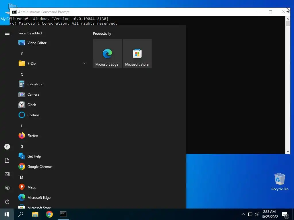This screenshot has width=294, height=220.
Task: Open the notification Action Center icon
Action: pos(285,215)
